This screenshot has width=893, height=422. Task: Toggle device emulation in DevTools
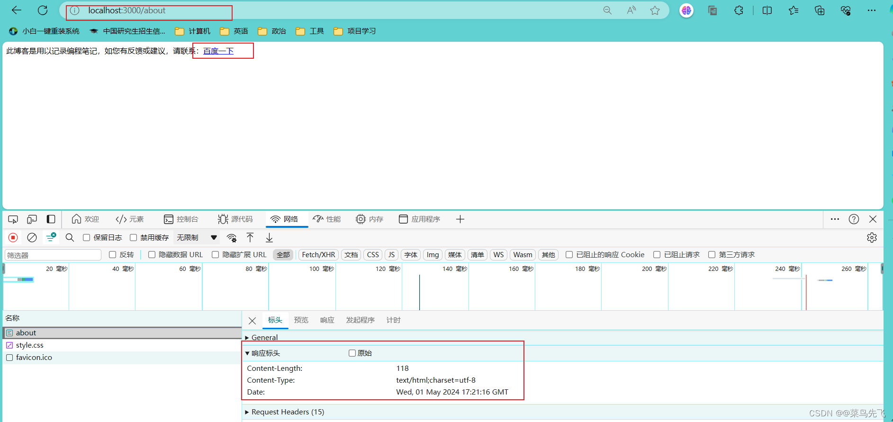click(32, 219)
